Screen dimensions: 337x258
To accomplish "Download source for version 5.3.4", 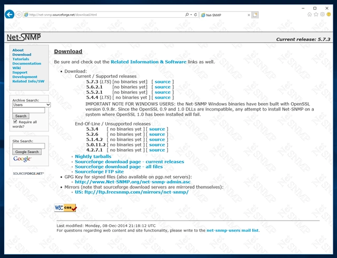I will click(x=157, y=129).
